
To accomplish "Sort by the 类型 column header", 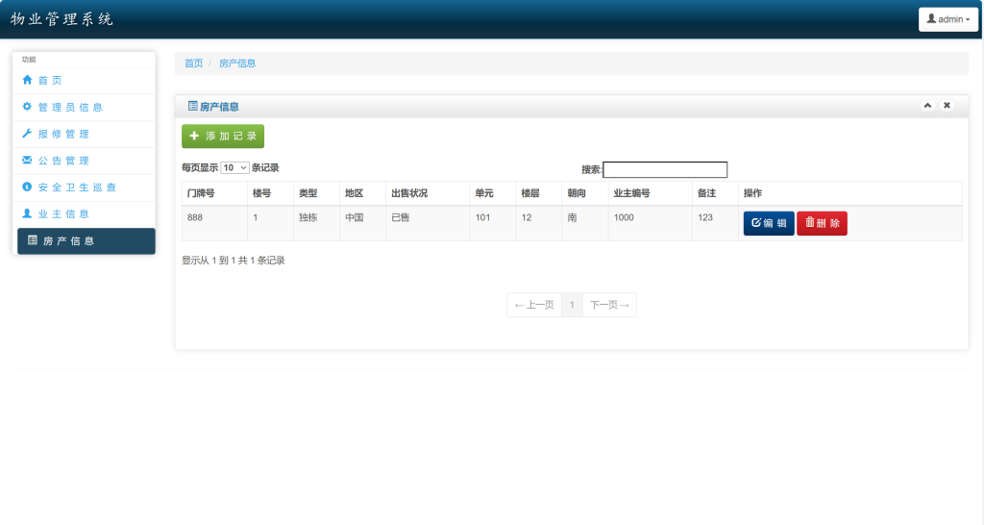I will point(317,193).
